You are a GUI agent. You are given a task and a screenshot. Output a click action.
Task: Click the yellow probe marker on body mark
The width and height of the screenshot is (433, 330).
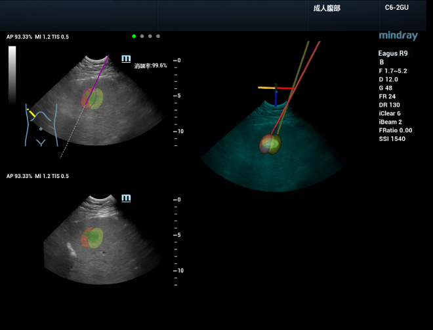[32, 113]
